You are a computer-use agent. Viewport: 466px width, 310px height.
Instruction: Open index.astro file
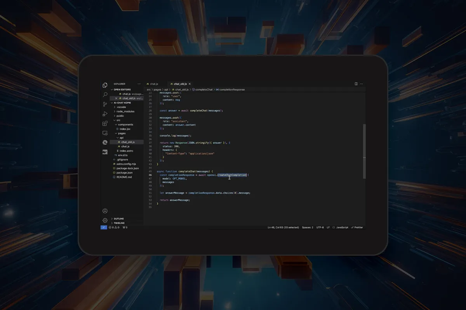125,151
